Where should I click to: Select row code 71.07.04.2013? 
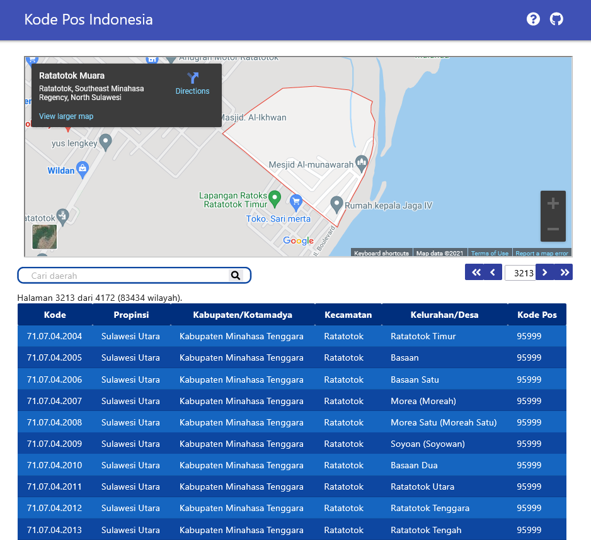(x=54, y=530)
